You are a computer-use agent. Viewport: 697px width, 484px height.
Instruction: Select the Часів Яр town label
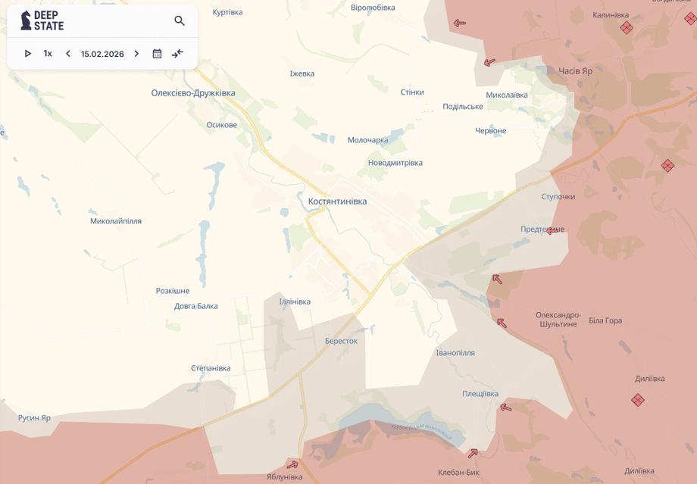click(x=575, y=71)
